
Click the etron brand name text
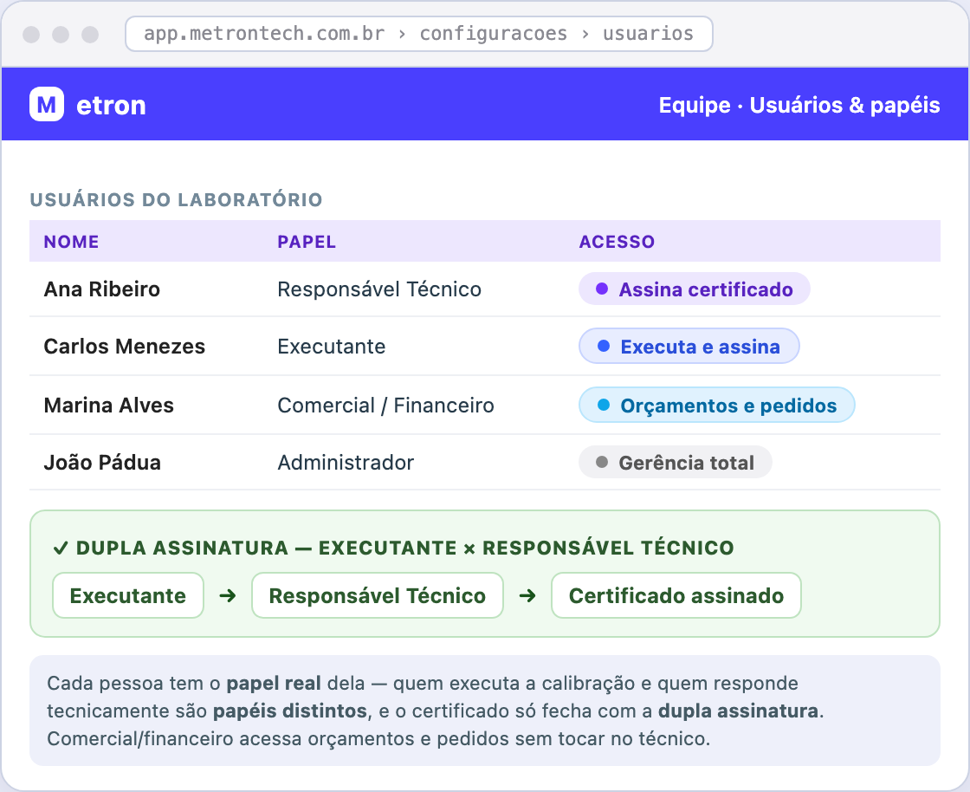point(112,105)
